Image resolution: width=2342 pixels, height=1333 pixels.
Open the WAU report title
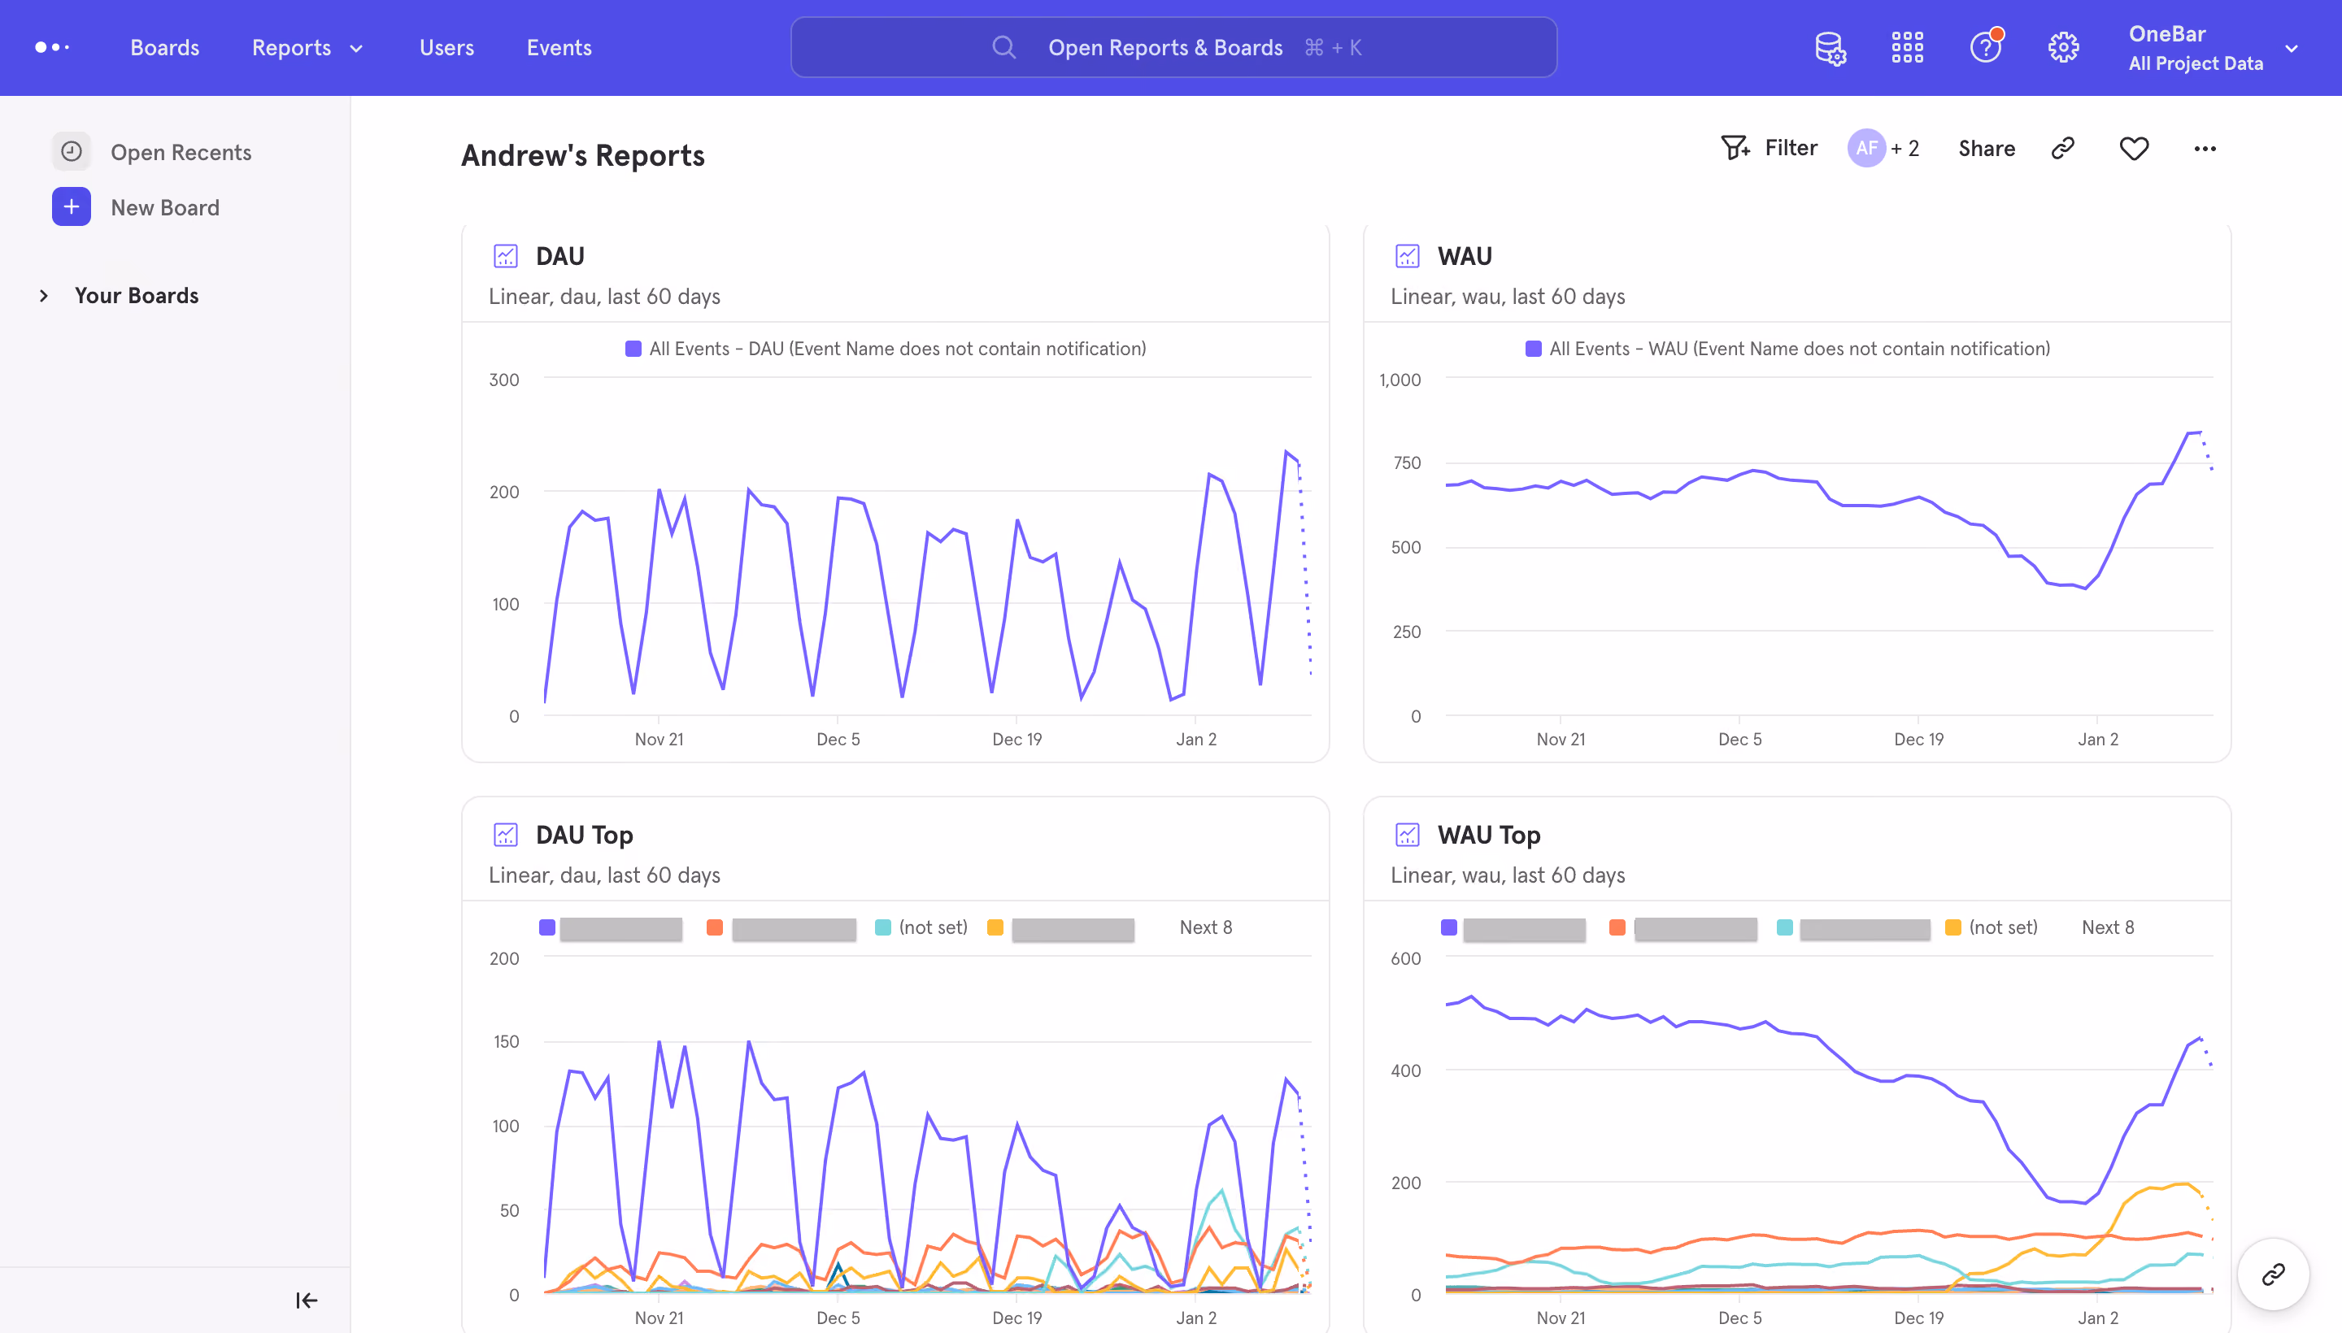[1465, 255]
